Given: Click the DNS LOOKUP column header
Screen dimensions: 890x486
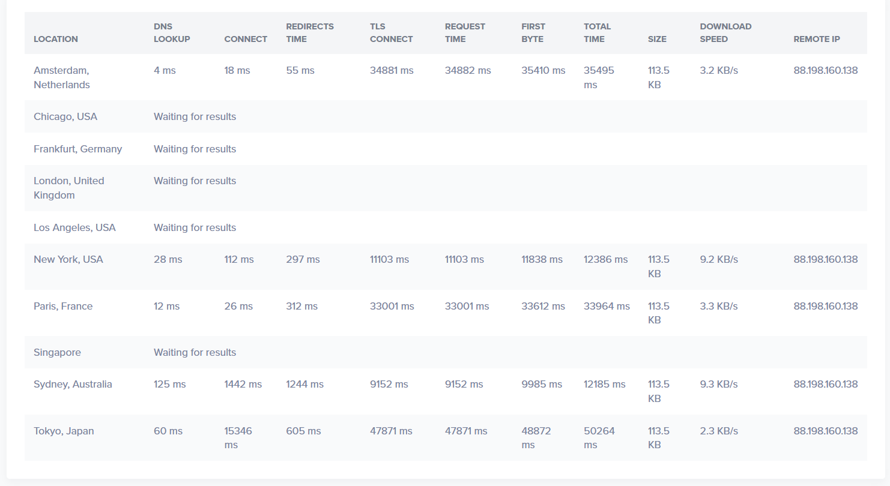Looking at the screenshot, I should (x=172, y=32).
